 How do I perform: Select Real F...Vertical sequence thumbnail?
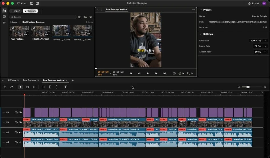(x=41, y=31)
